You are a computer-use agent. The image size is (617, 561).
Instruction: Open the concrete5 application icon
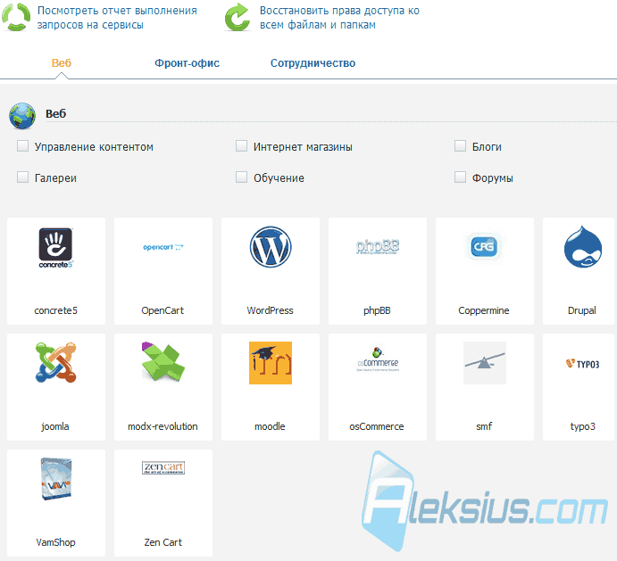click(x=56, y=248)
